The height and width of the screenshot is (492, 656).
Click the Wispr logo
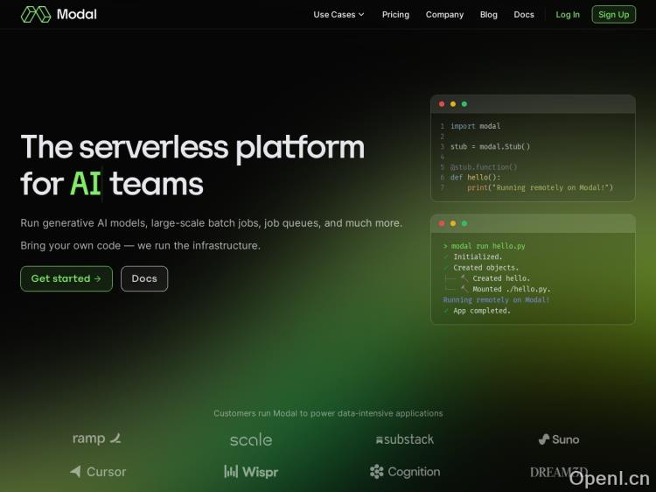251,472
